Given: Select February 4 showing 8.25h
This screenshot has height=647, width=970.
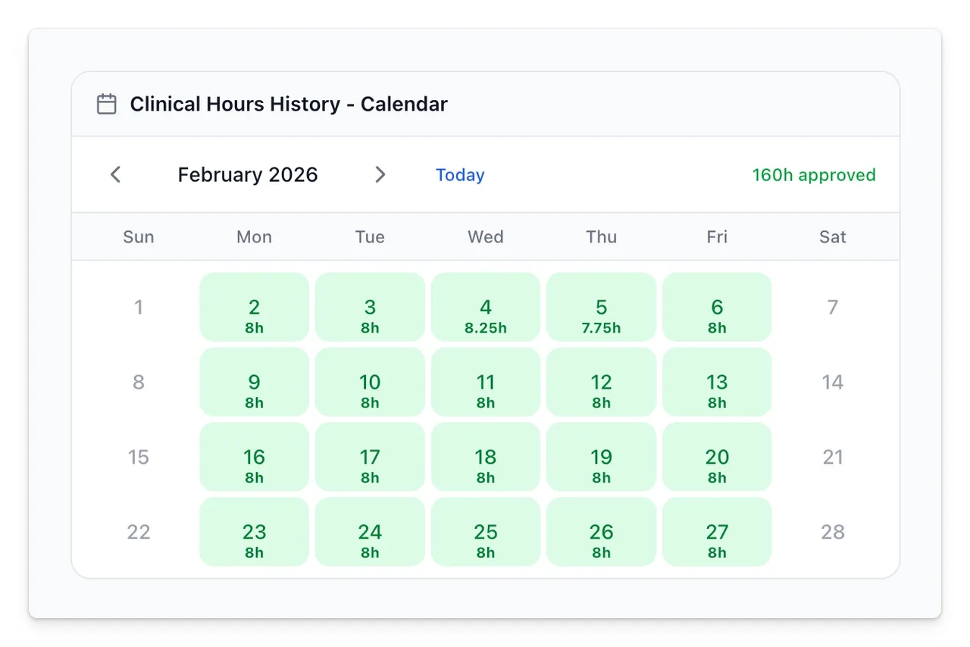Looking at the screenshot, I should pyautogui.click(x=485, y=307).
